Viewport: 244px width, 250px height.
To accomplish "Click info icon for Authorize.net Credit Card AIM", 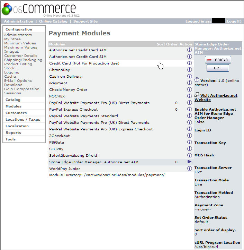I will pyautogui.click(x=189, y=50).
